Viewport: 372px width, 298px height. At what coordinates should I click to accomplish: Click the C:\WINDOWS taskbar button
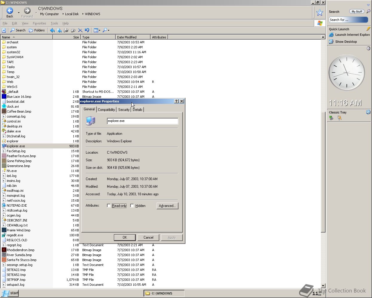pyautogui.click(x=164, y=293)
